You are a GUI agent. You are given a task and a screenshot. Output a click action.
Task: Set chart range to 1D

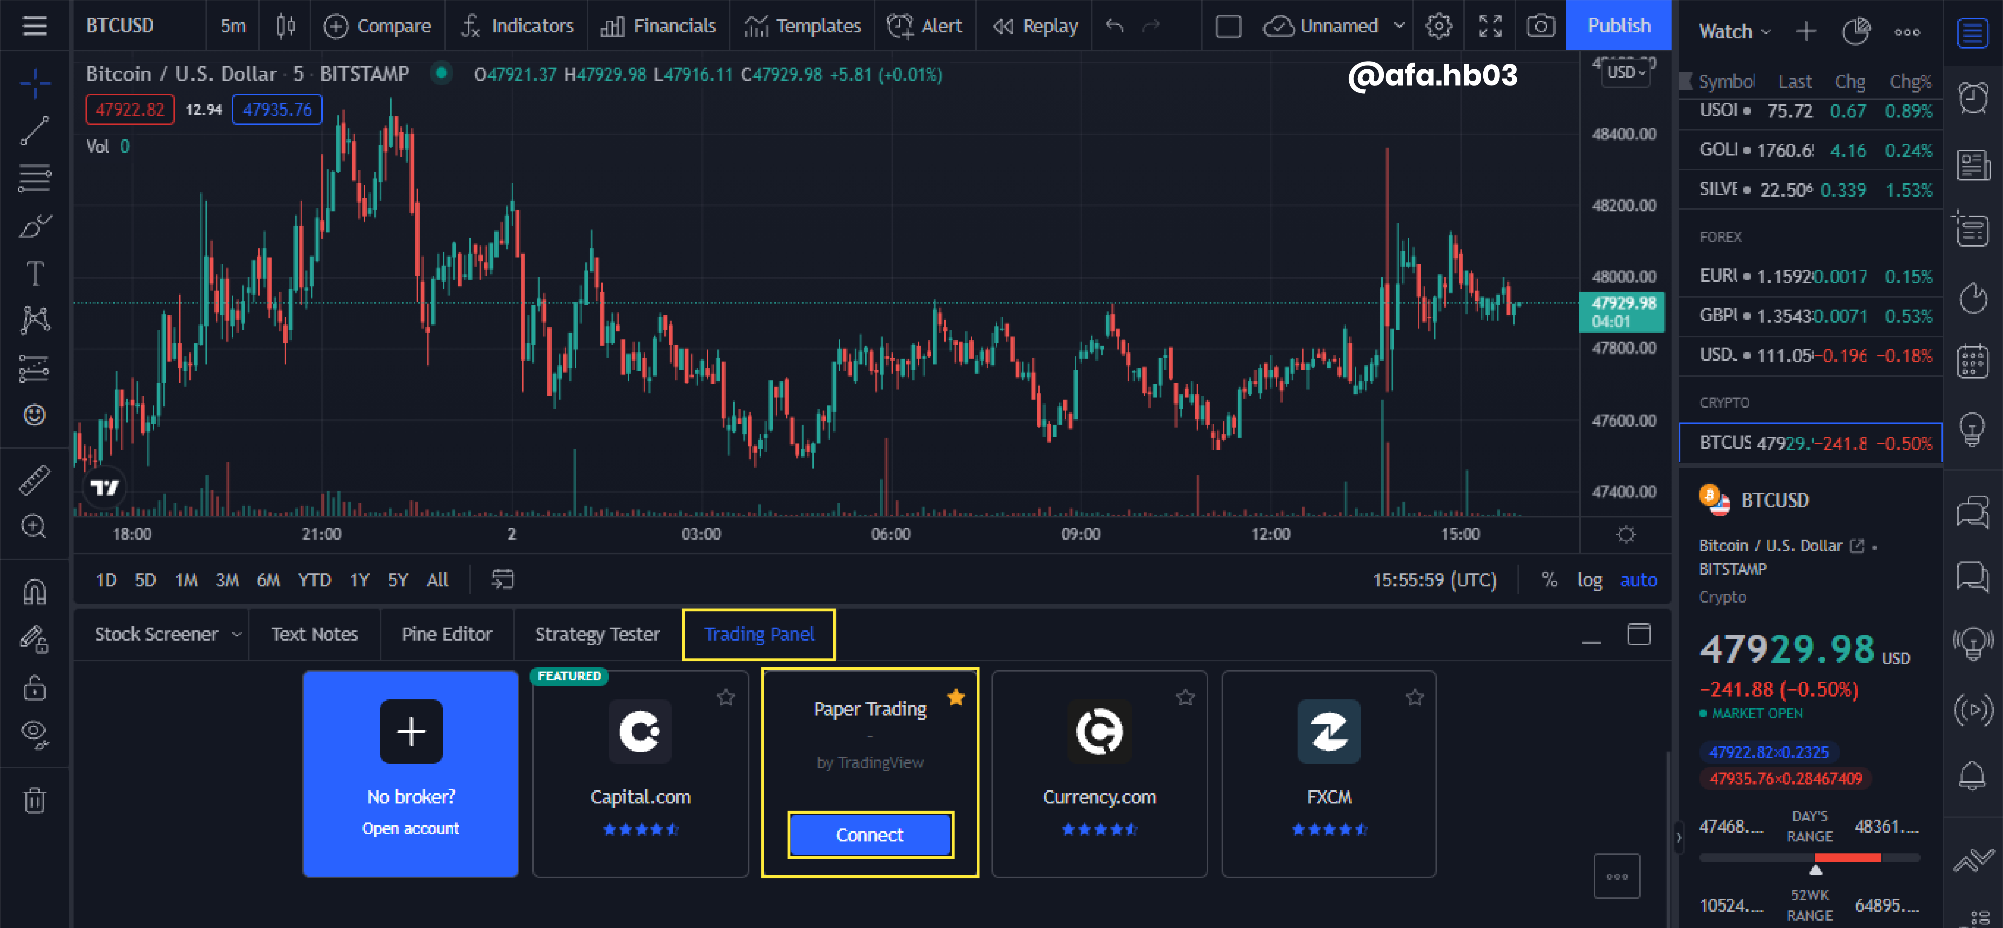coord(106,580)
